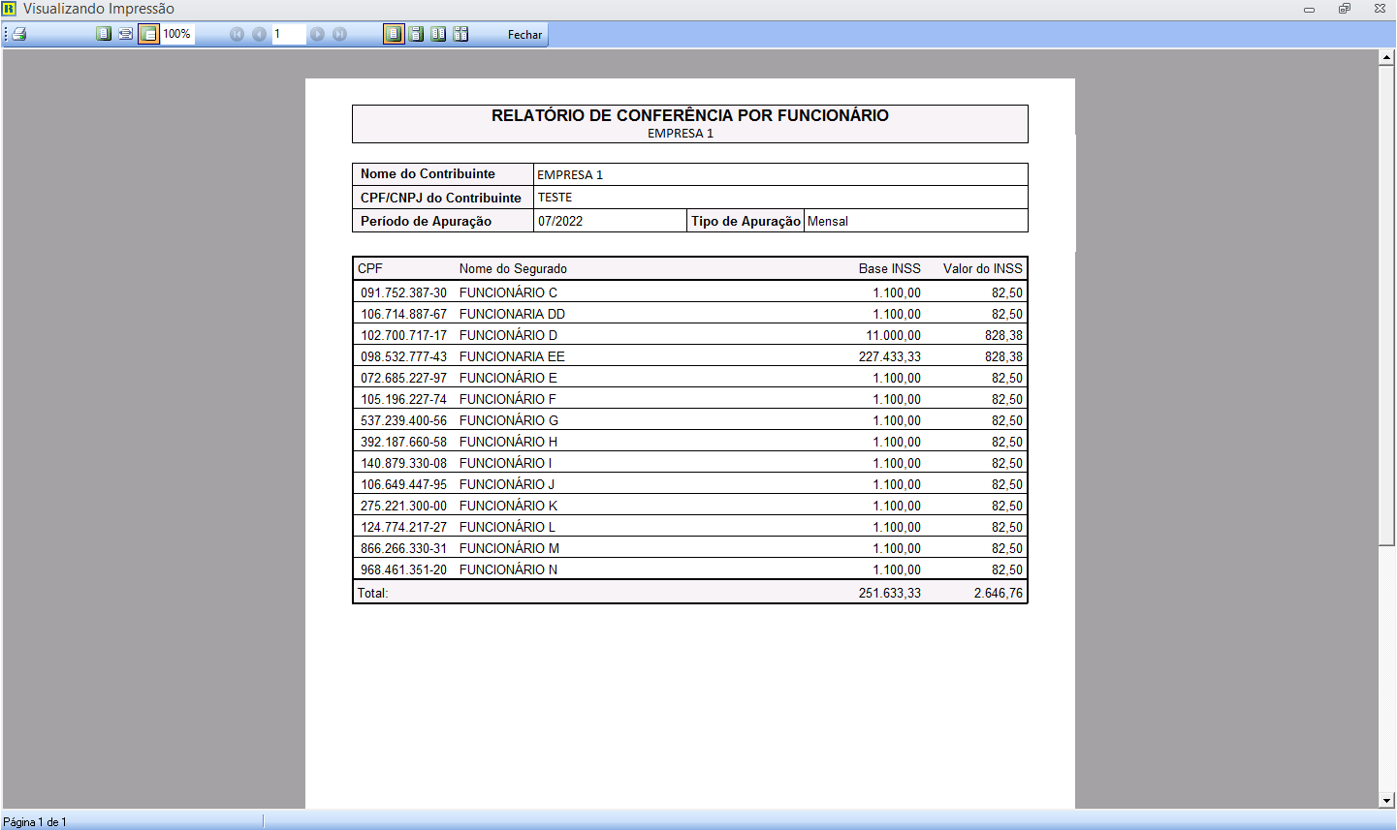Click CPF '968.461.351-20'
Screen dimensions: 1397x830
point(404,569)
